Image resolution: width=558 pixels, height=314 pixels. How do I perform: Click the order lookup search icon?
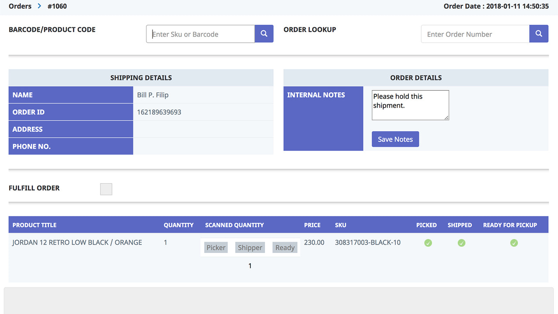(539, 34)
